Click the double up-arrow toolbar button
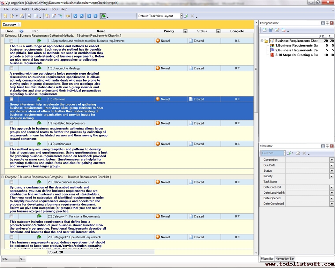The height and width of the screenshot is (268, 335). tap(95, 16)
